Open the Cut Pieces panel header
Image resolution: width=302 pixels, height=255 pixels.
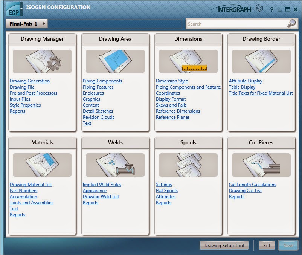pos(261,143)
